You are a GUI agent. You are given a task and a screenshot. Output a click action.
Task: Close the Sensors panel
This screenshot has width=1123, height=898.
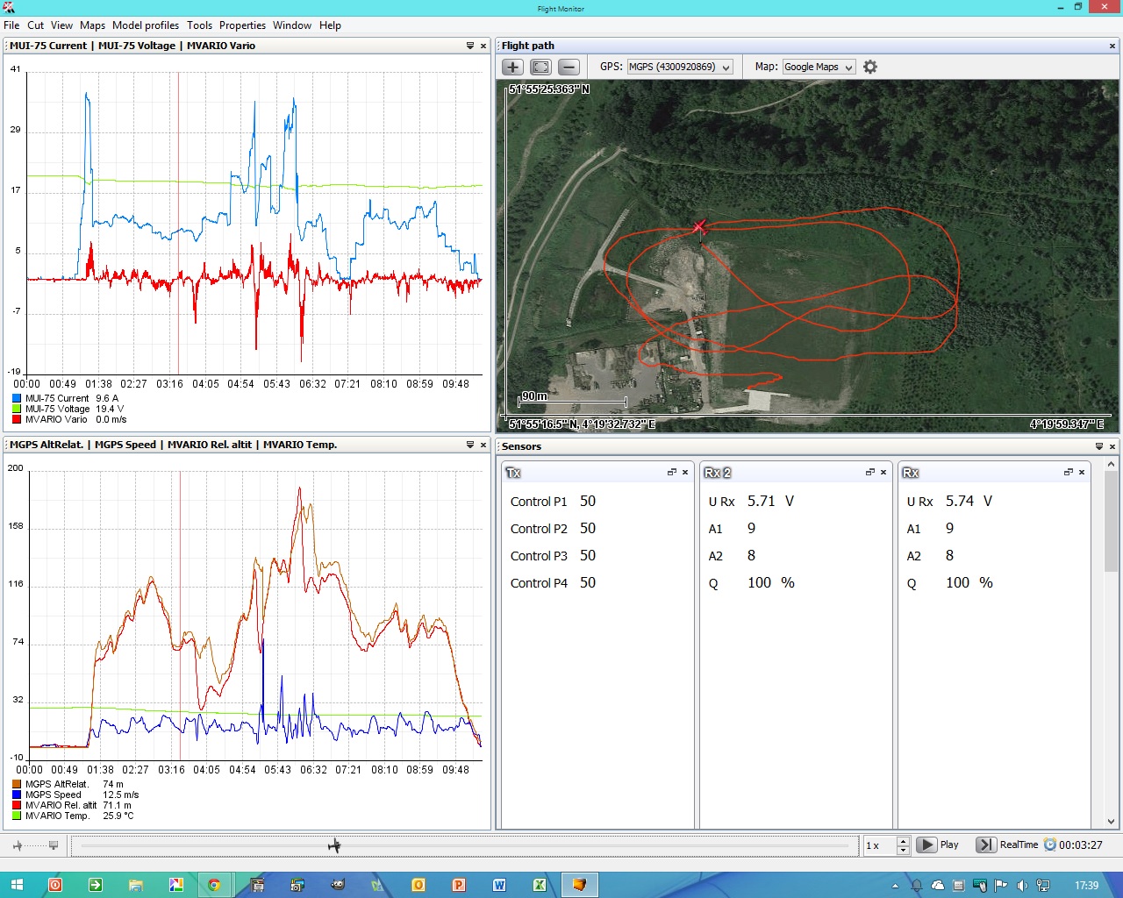(1112, 446)
